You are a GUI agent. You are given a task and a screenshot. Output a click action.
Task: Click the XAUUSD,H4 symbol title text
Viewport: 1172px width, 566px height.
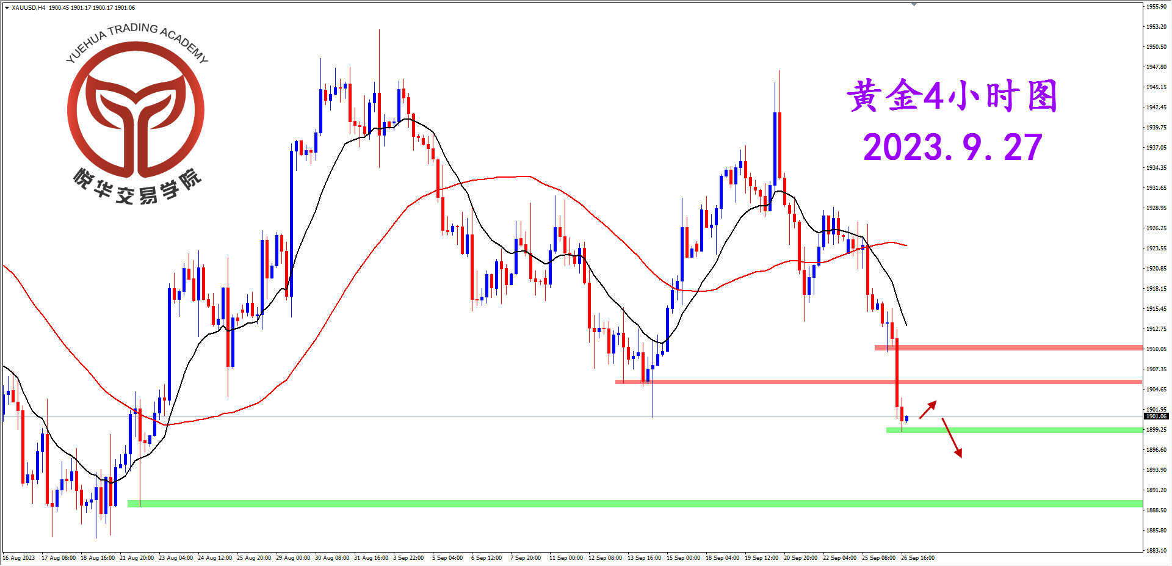coord(29,8)
